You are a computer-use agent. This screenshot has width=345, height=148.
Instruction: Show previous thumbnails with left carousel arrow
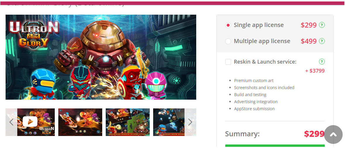pyautogui.click(x=11, y=122)
